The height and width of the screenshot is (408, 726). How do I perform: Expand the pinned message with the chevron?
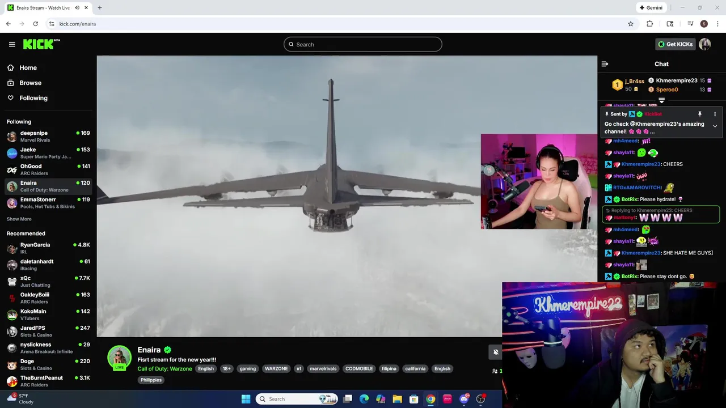tap(715, 126)
